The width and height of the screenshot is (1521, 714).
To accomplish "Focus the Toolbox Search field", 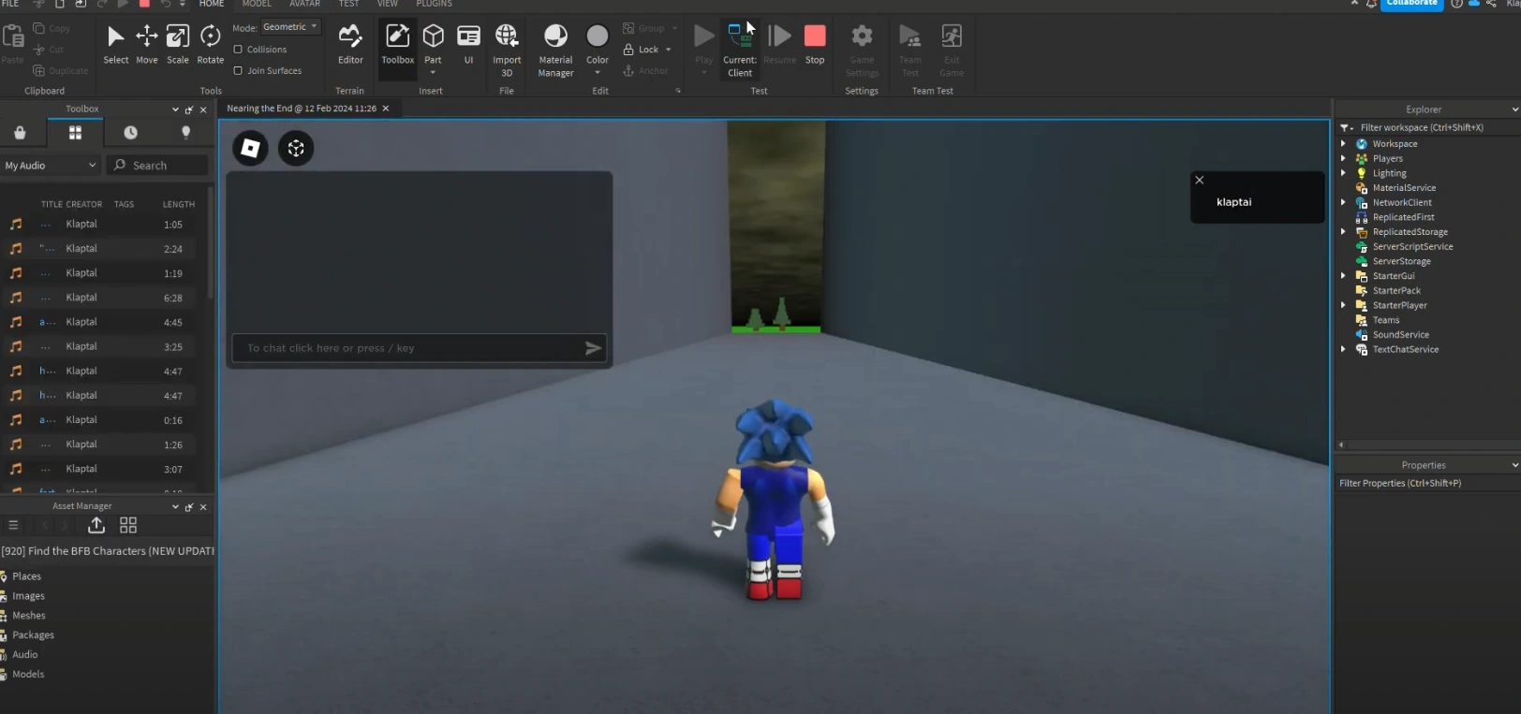I will pos(157,166).
